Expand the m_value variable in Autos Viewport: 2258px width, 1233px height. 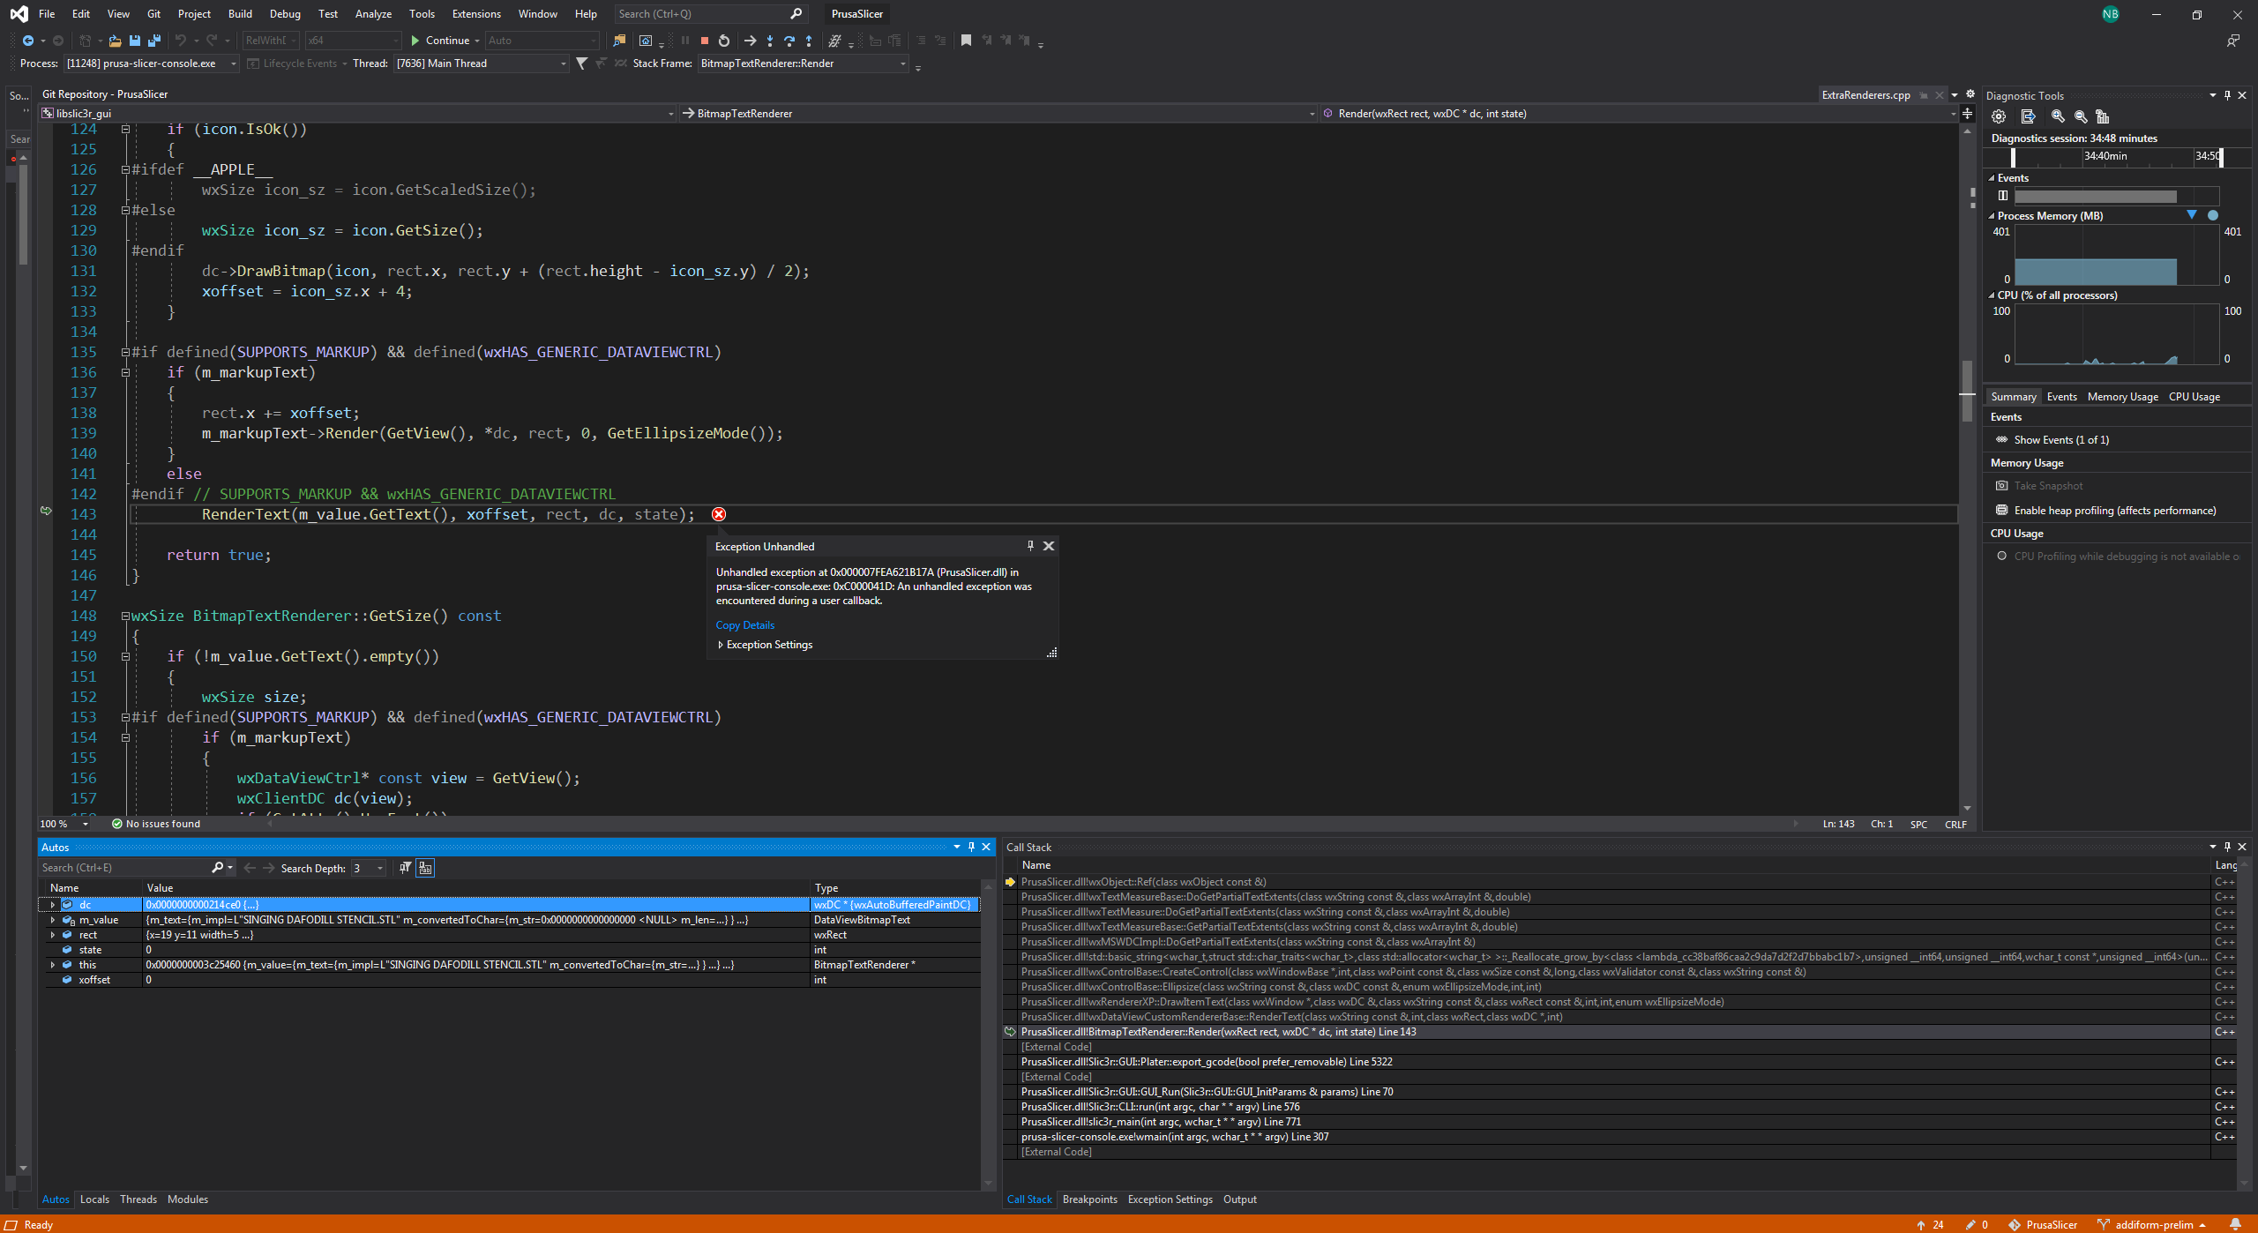53,919
